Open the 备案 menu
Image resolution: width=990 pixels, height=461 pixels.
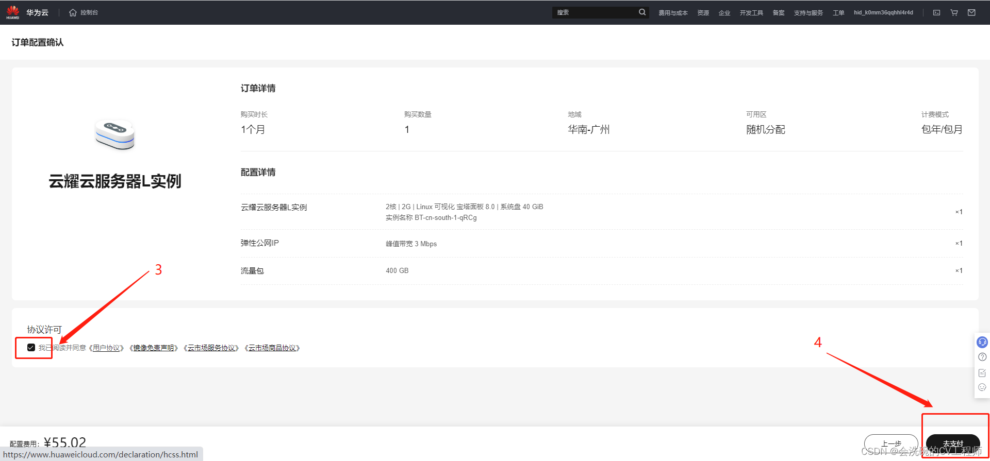coord(779,13)
